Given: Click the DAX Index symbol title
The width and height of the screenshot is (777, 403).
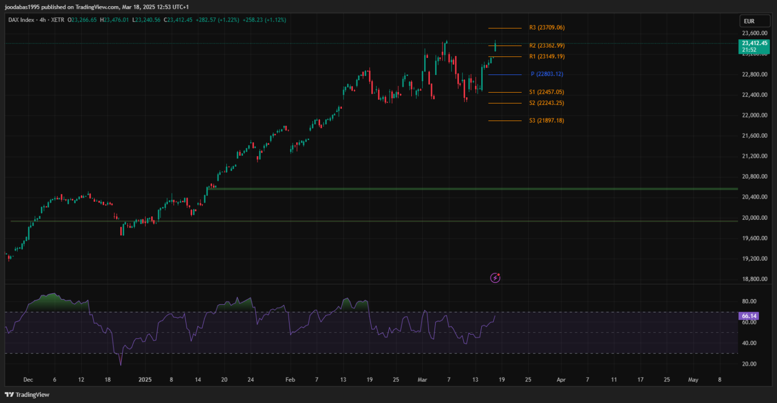Looking at the screenshot, I should point(21,20).
